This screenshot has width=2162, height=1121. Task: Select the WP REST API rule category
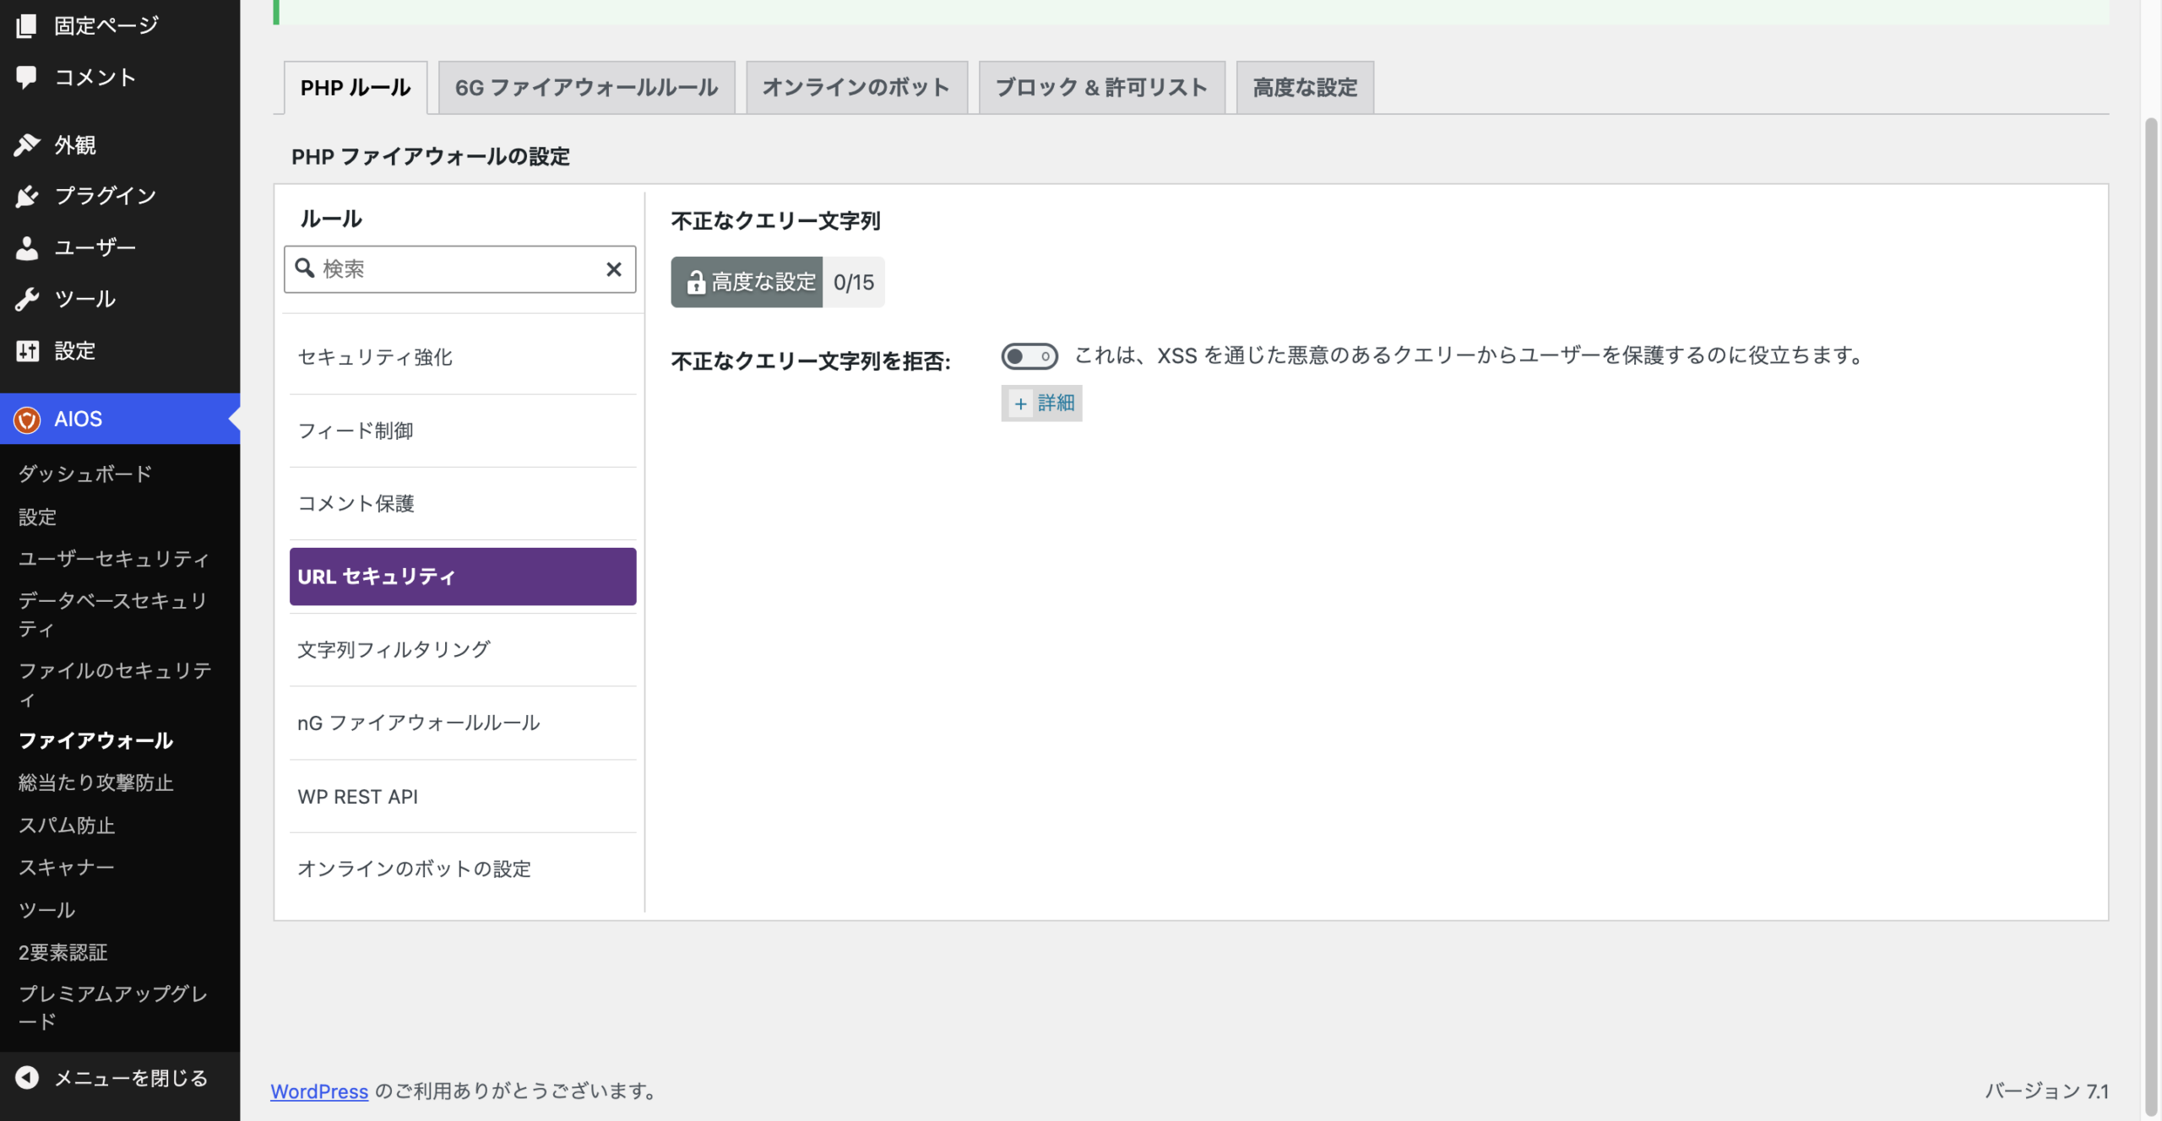click(x=462, y=796)
